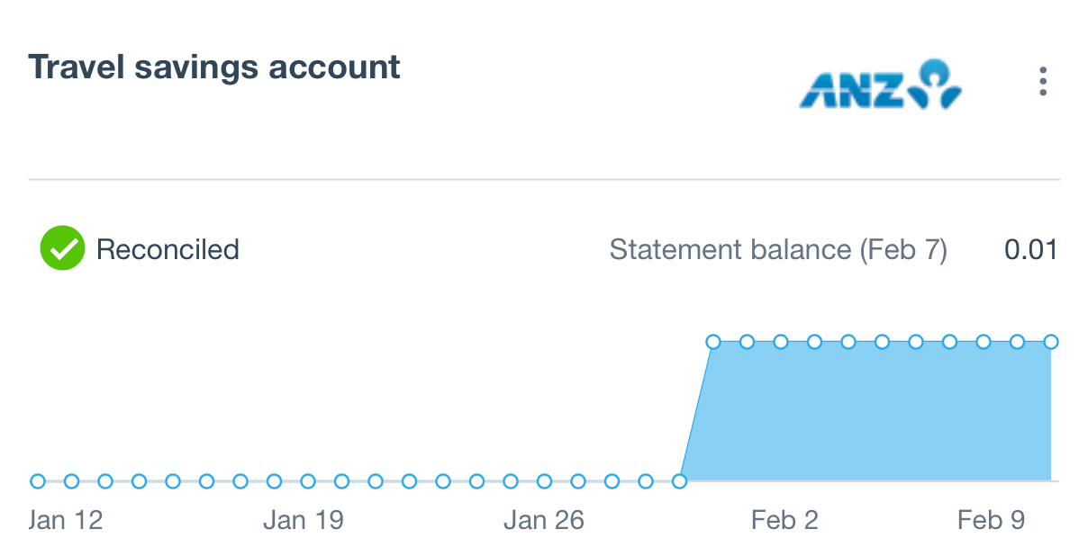The image size is (1088, 547).
Task: Click the ANZ lettering in the logo
Action: coord(850,89)
